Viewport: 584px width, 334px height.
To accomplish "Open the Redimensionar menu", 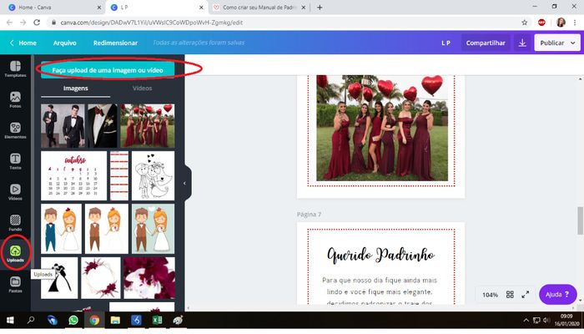I will (115, 43).
